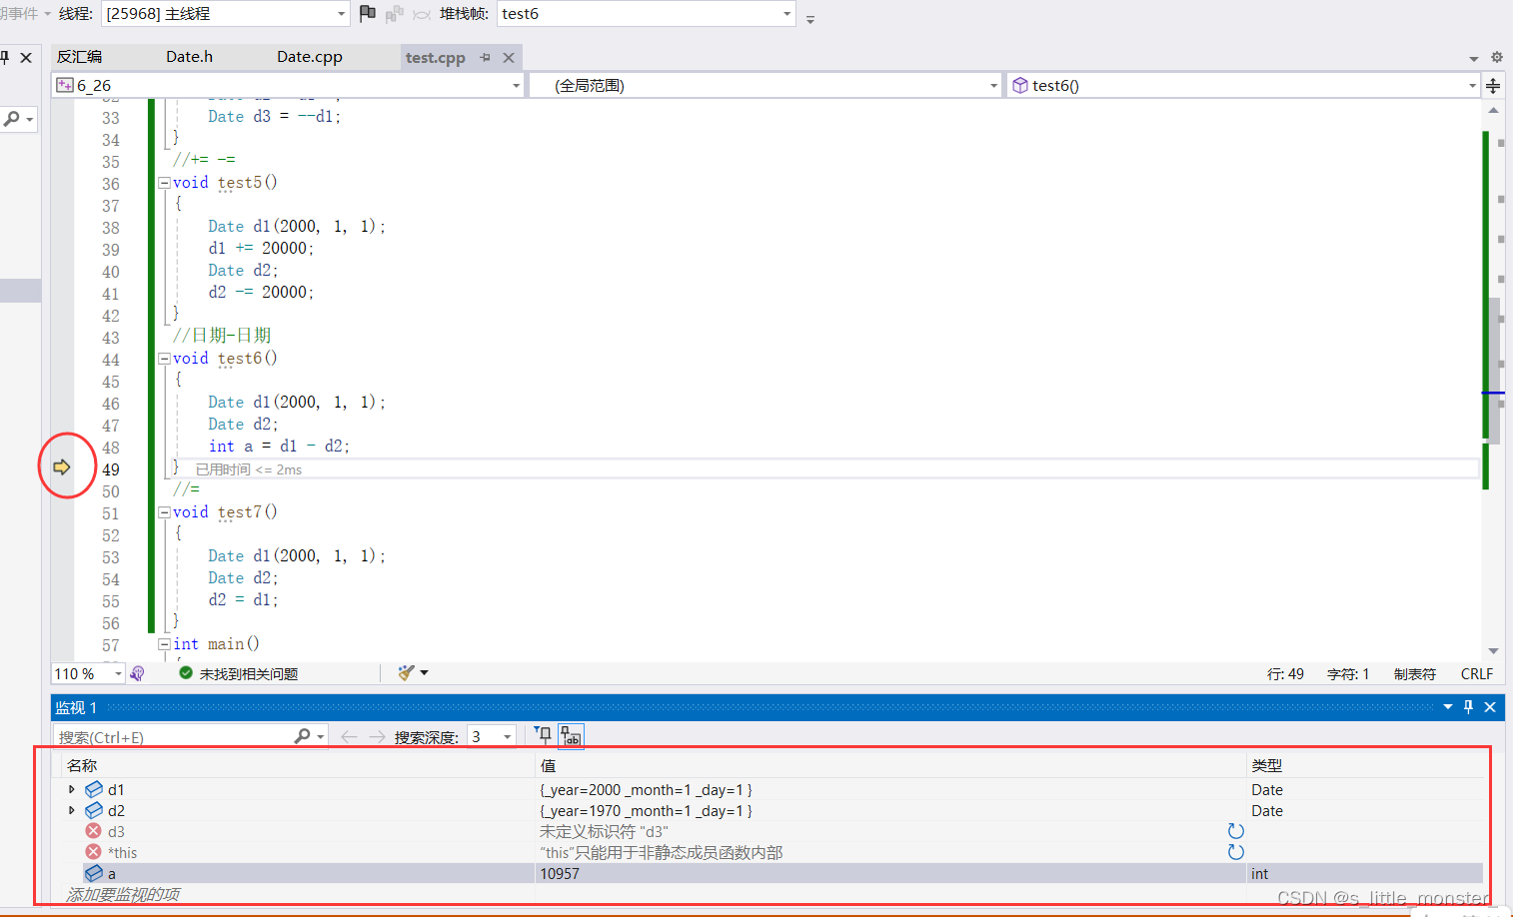Click the scroll down arrow of editor scrollbar

pos(1494,651)
